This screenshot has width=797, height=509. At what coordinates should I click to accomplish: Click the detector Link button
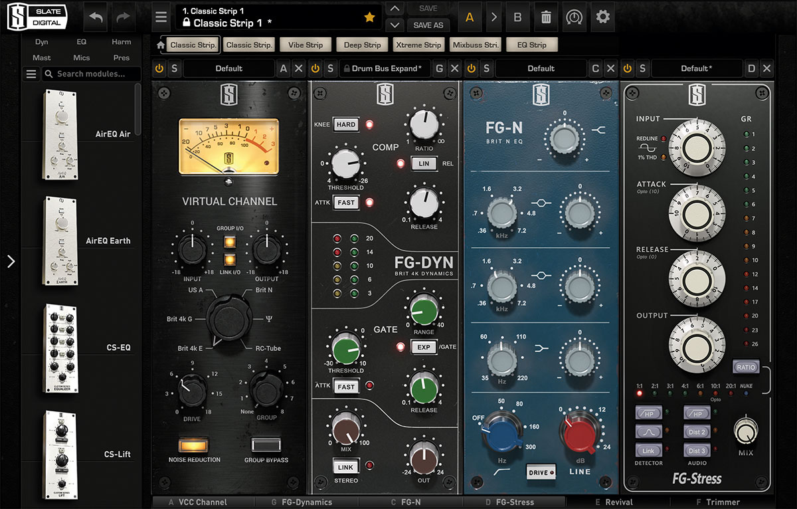[x=648, y=451]
